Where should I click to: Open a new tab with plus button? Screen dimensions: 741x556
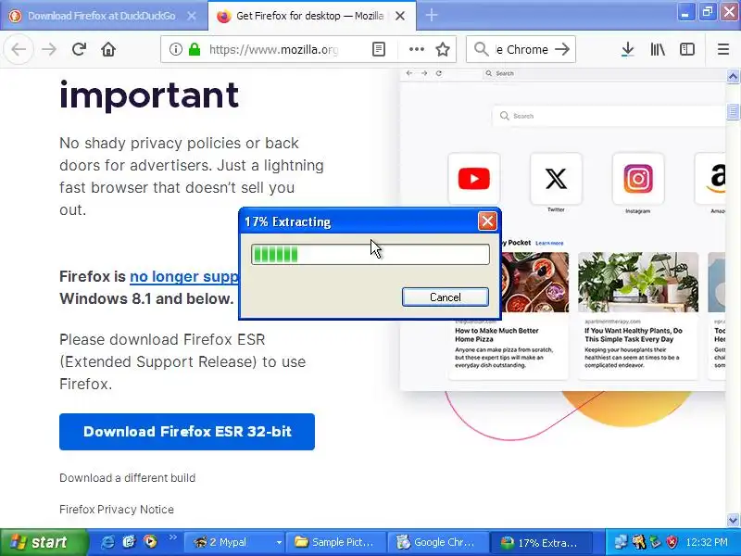[432, 16]
